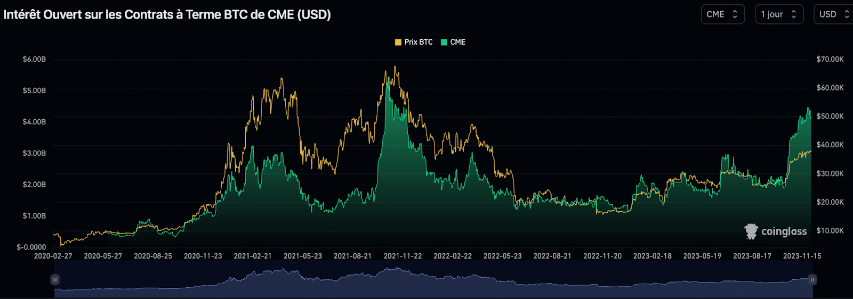Click the $3.00B left axis label
This screenshot has width=853, height=299.
tap(34, 153)
